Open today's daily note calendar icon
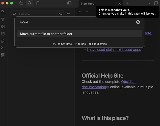Viewport: 160px width, 126px height. (3, 34)
